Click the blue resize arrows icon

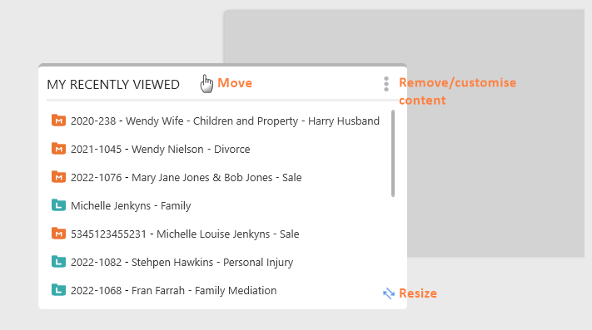point(389,293)
